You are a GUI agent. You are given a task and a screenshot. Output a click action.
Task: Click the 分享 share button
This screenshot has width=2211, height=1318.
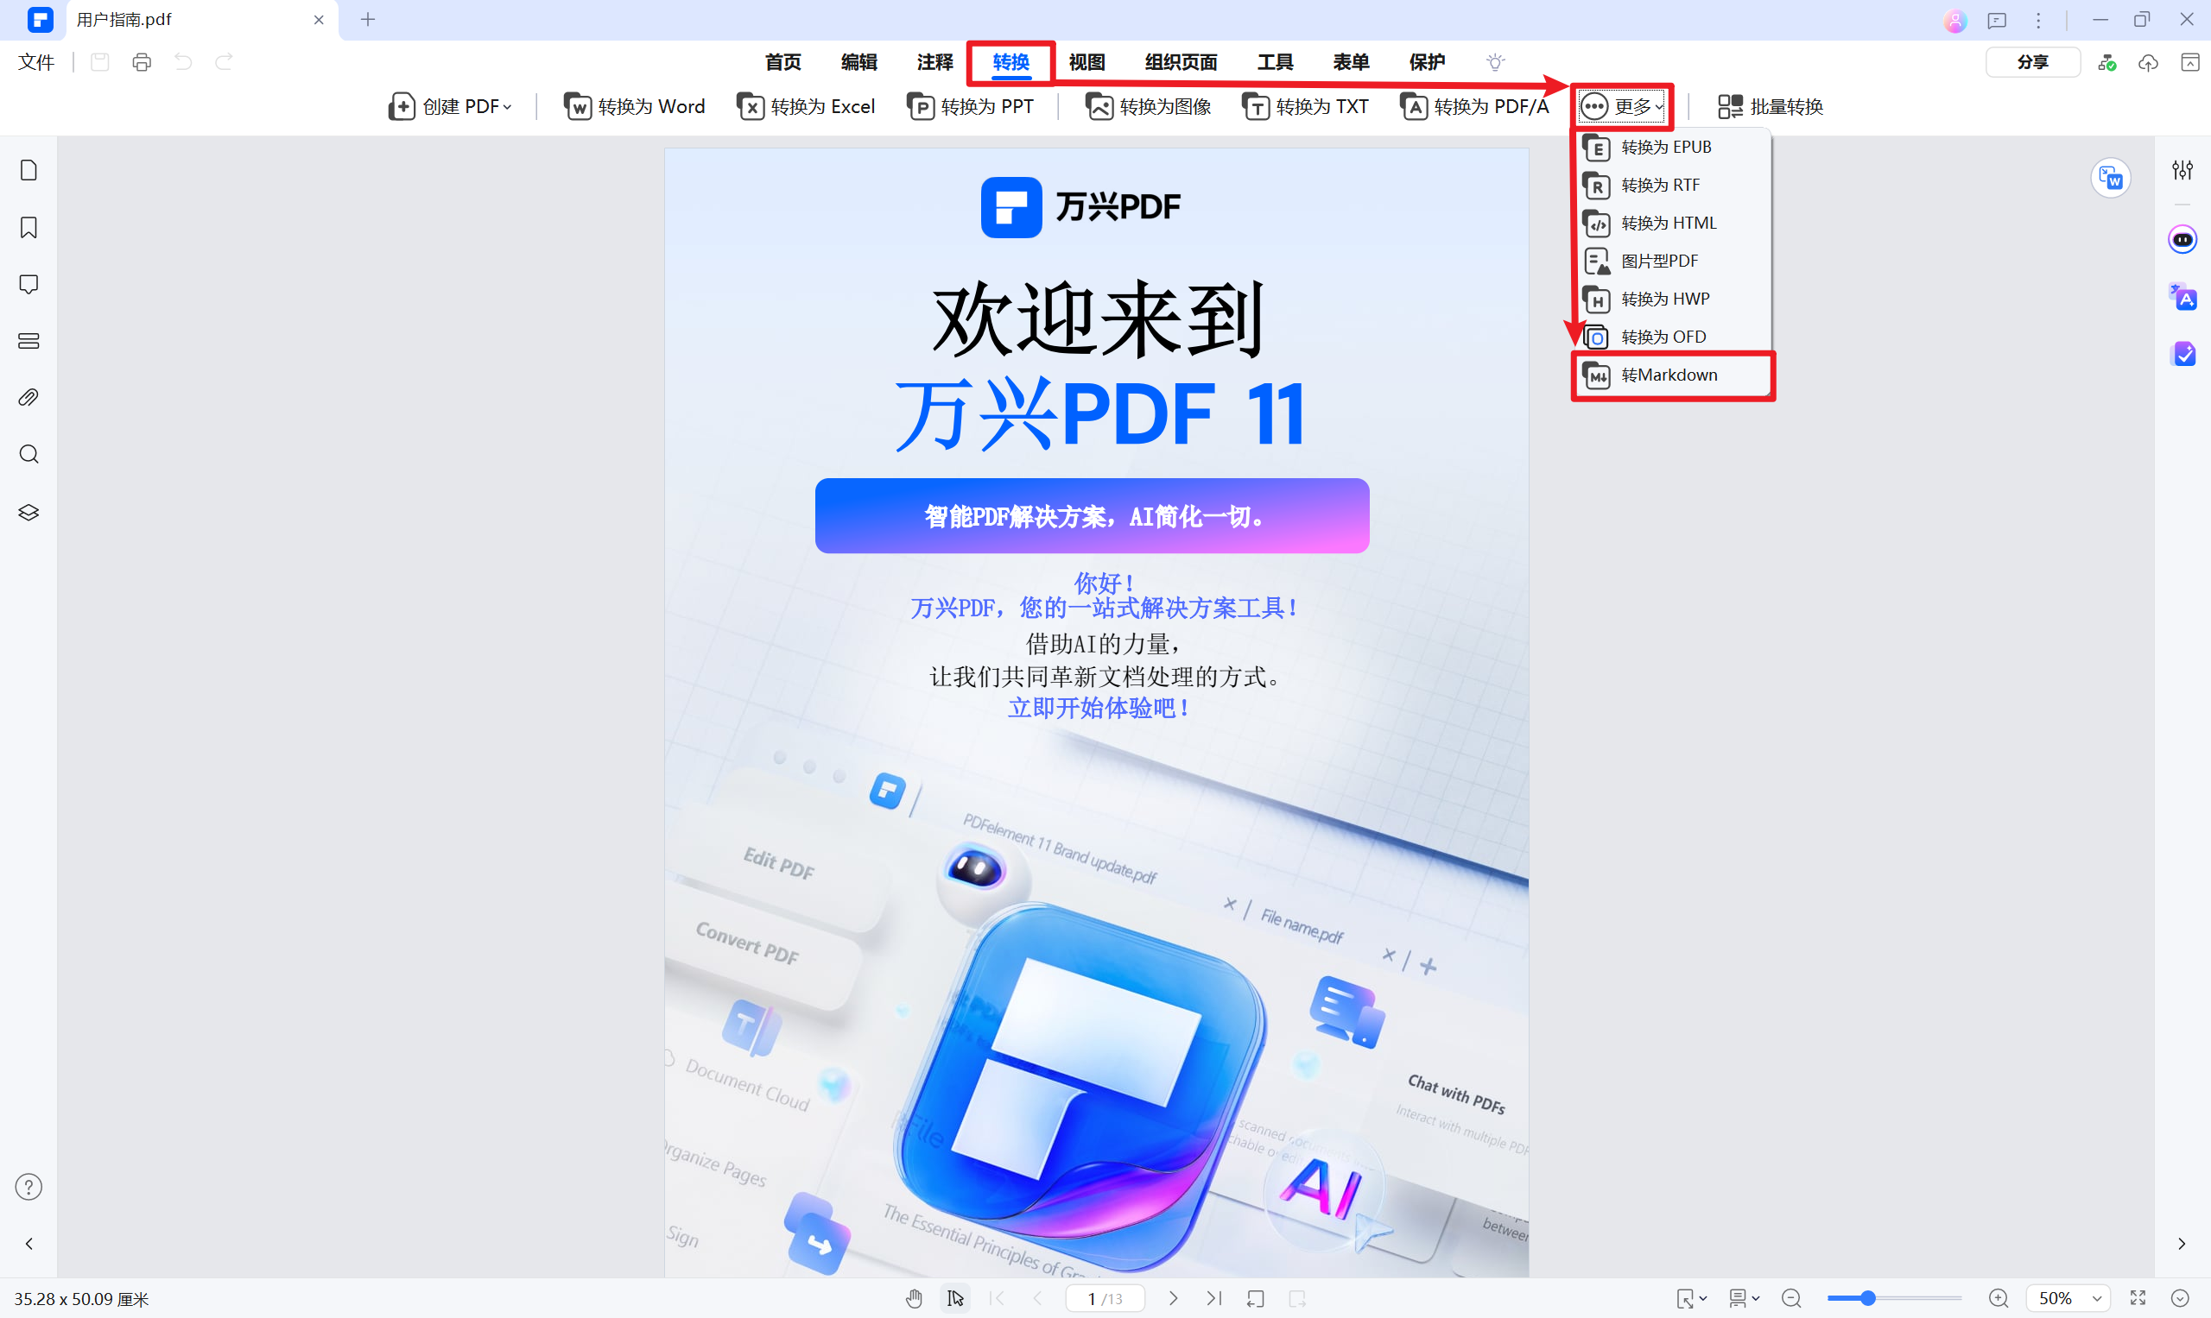pyautogui.click(x=2033, y=62)
